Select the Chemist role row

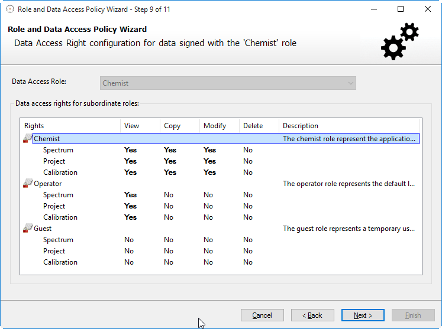tap(47, 139)
